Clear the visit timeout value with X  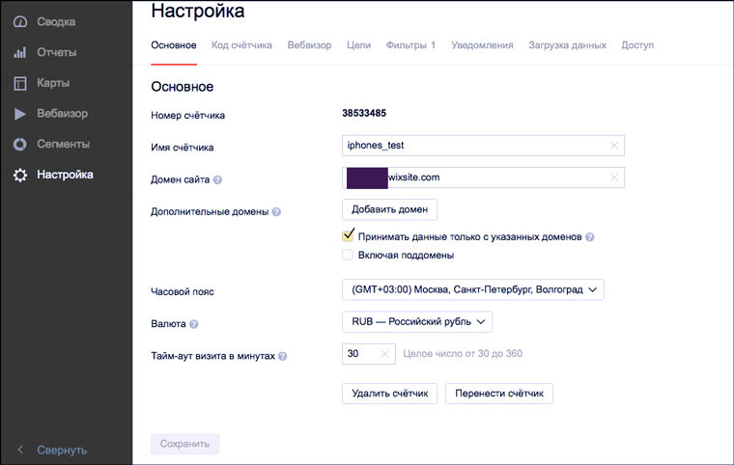[x=384, y=354]
